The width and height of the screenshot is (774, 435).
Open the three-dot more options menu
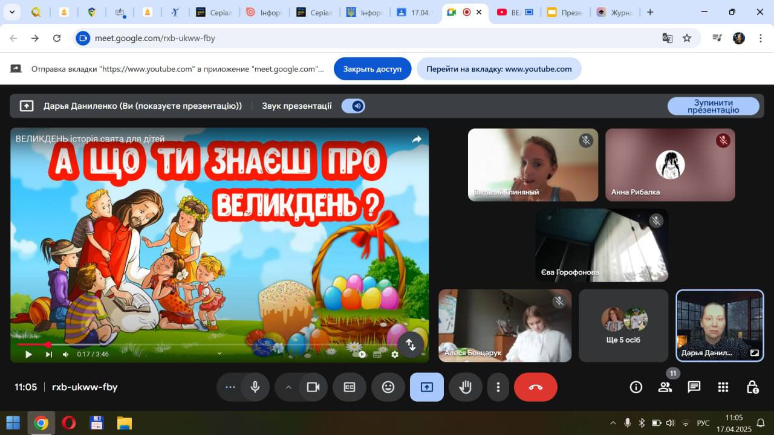498,387
